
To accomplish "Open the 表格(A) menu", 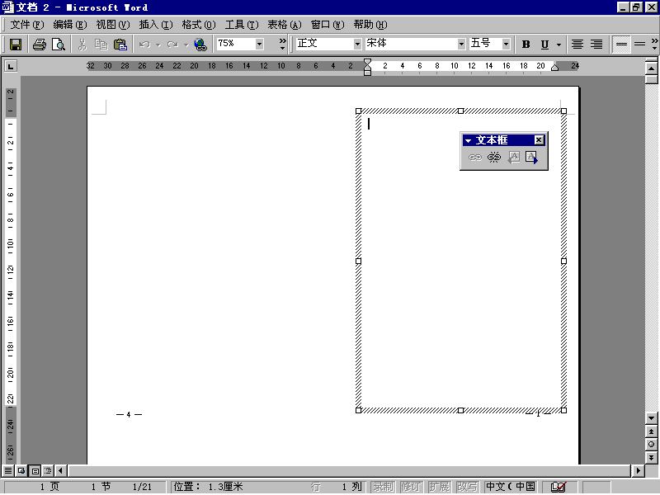I will pyautogui.click(x=284, y=25).
